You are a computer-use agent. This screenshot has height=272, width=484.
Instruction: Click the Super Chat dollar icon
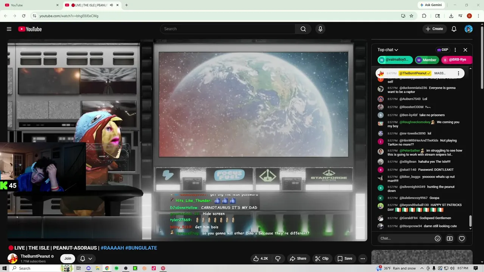pyautogui.click(x=450, y=238)
